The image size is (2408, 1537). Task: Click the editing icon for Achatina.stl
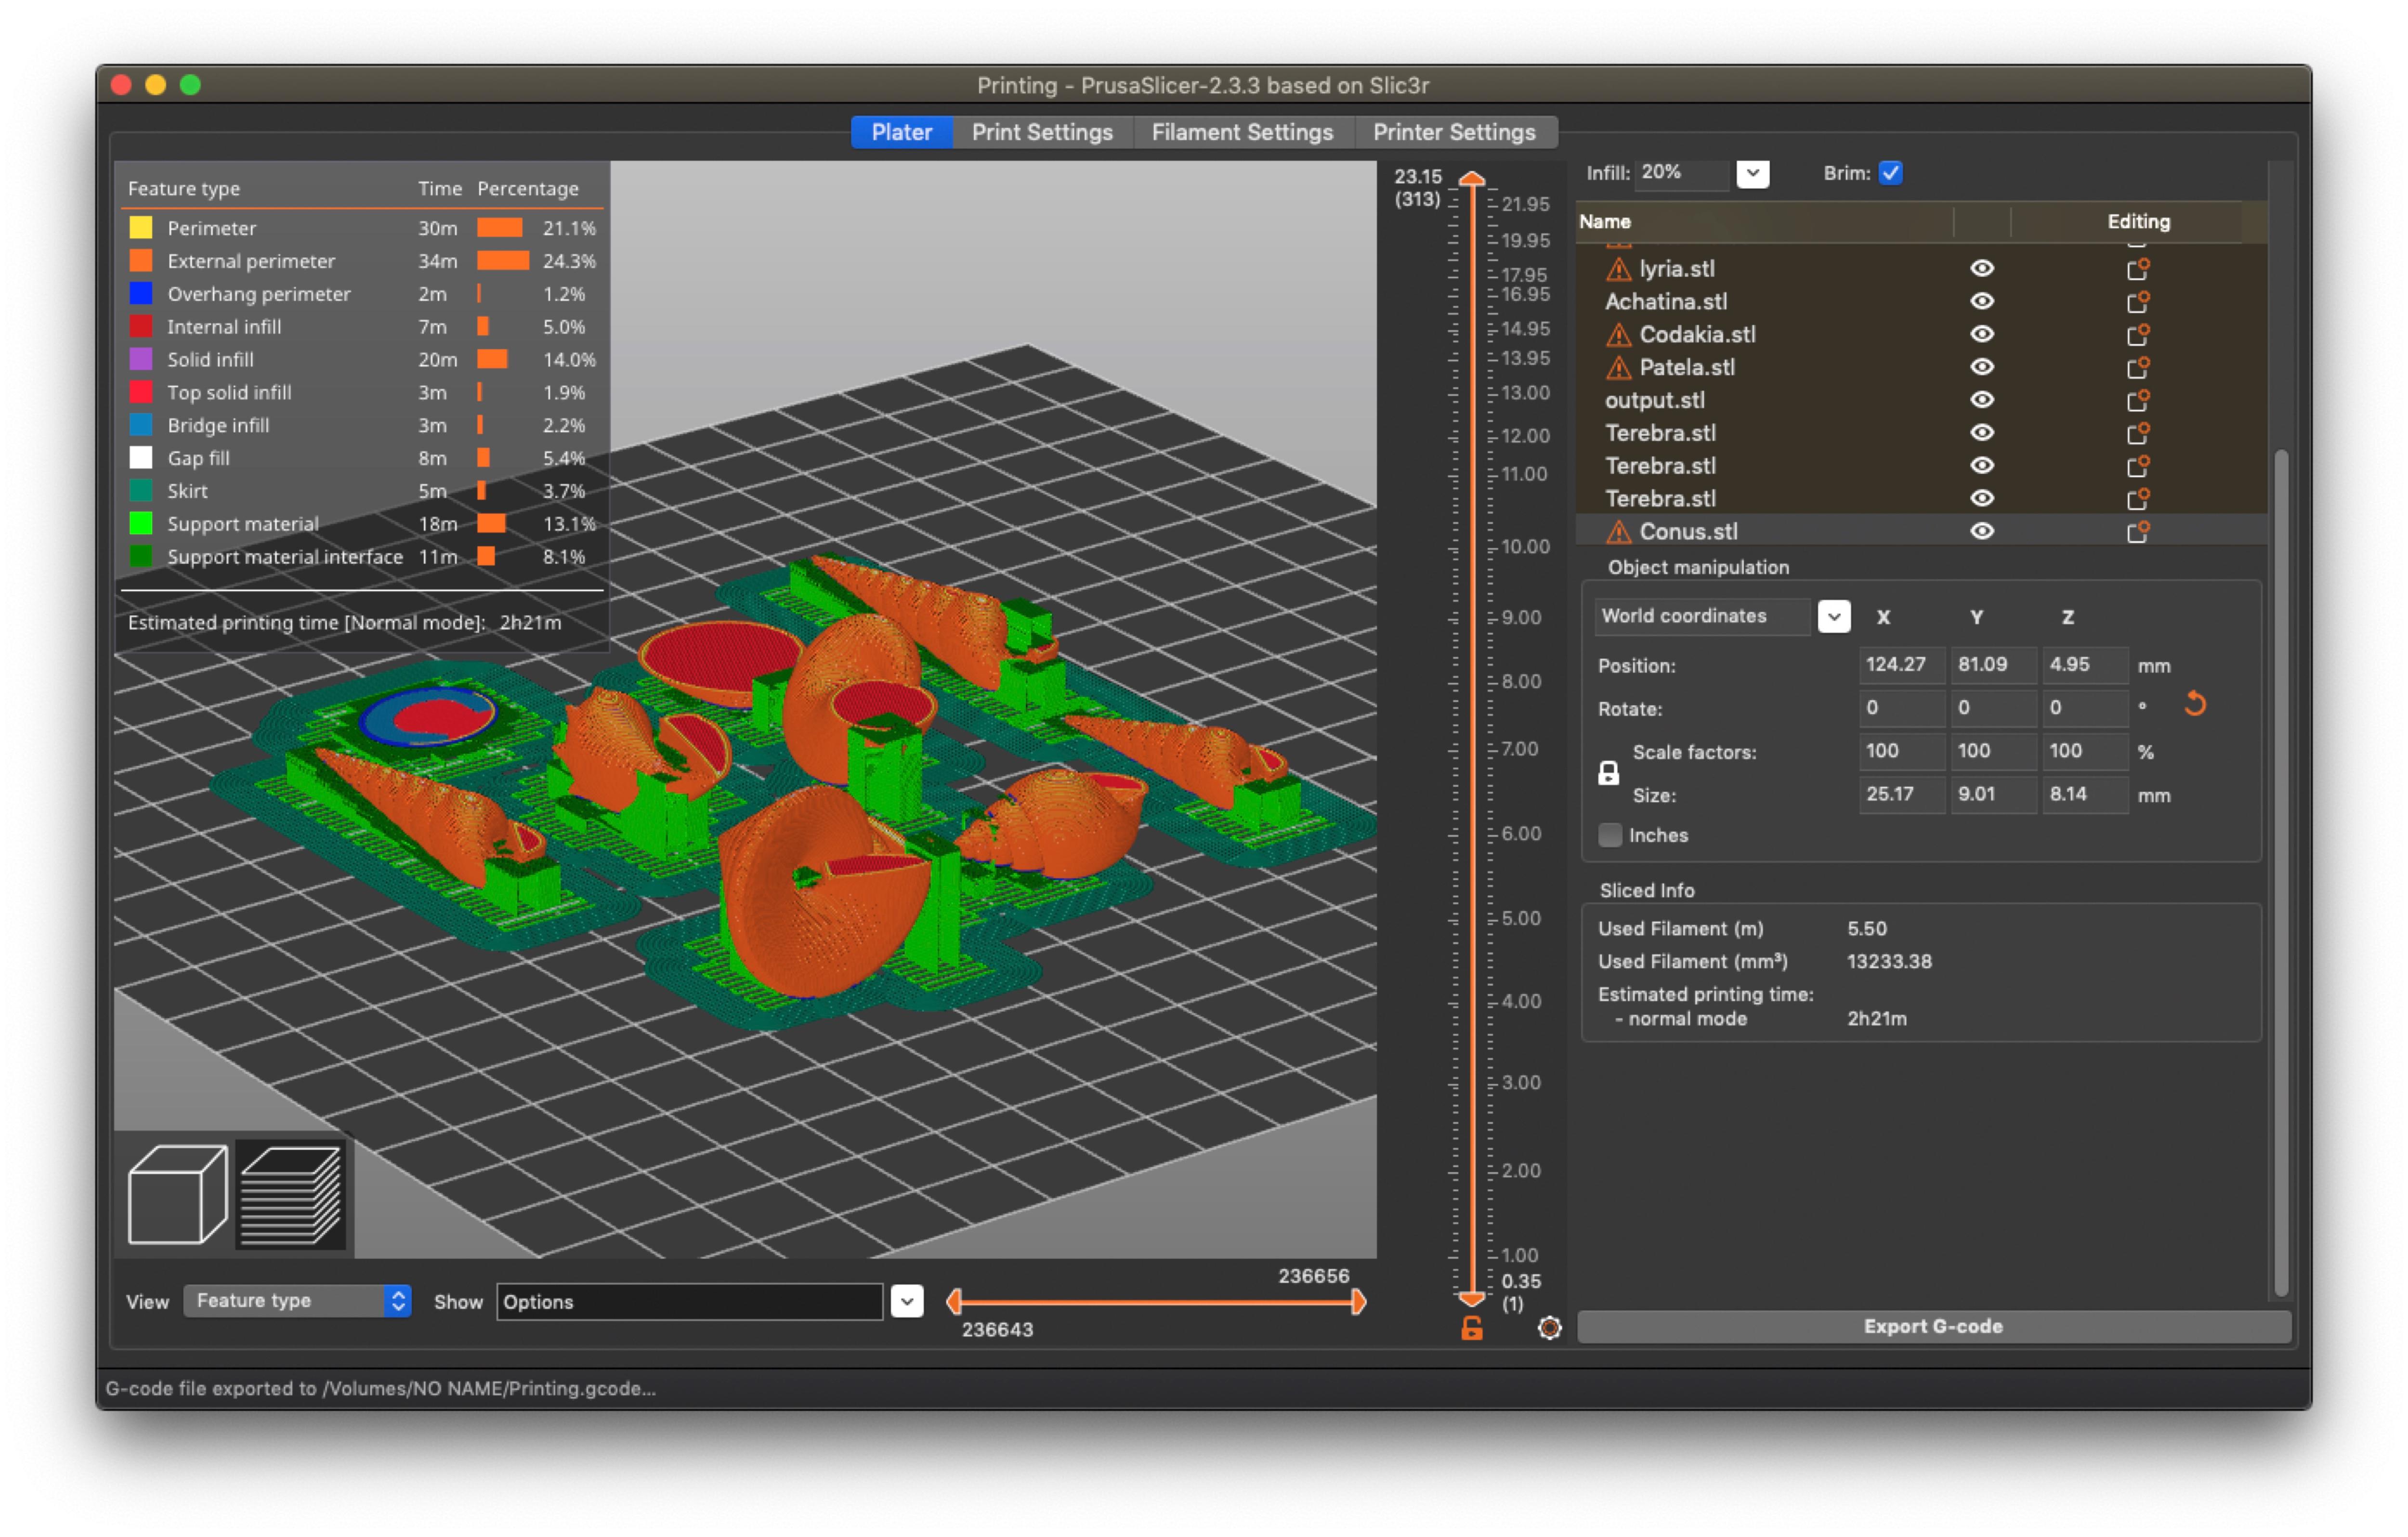(2138, 301)
